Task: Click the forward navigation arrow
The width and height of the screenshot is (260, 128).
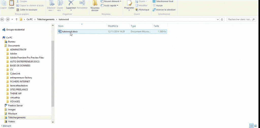Action: click(8, 19)
